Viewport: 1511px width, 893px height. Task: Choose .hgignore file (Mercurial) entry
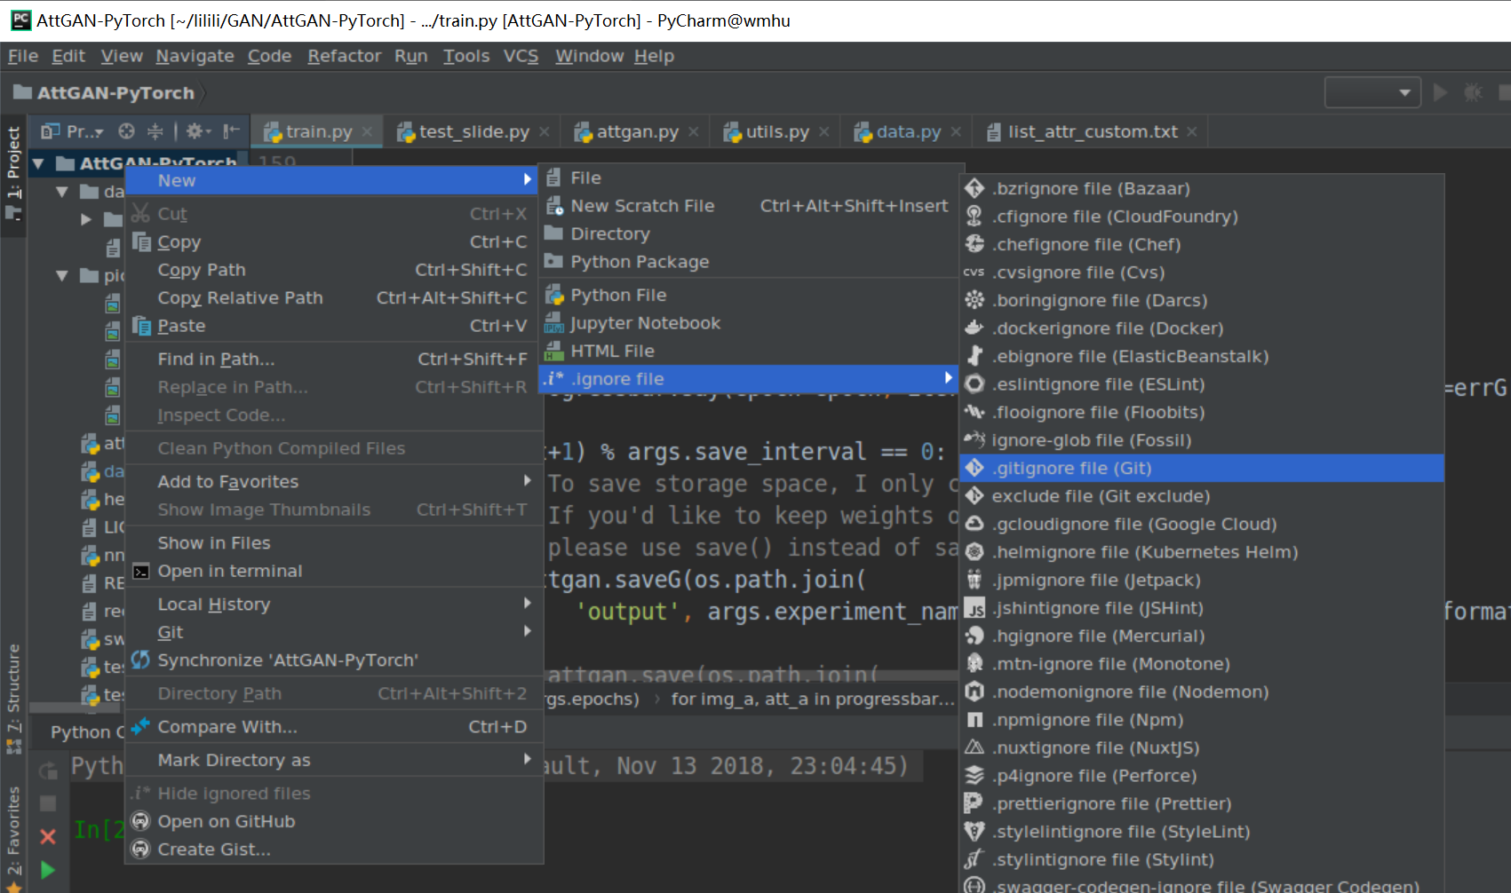tap(1202, 636)
